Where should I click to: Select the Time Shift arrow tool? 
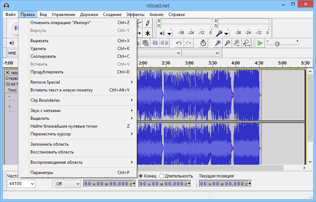(x=139, y=33)
